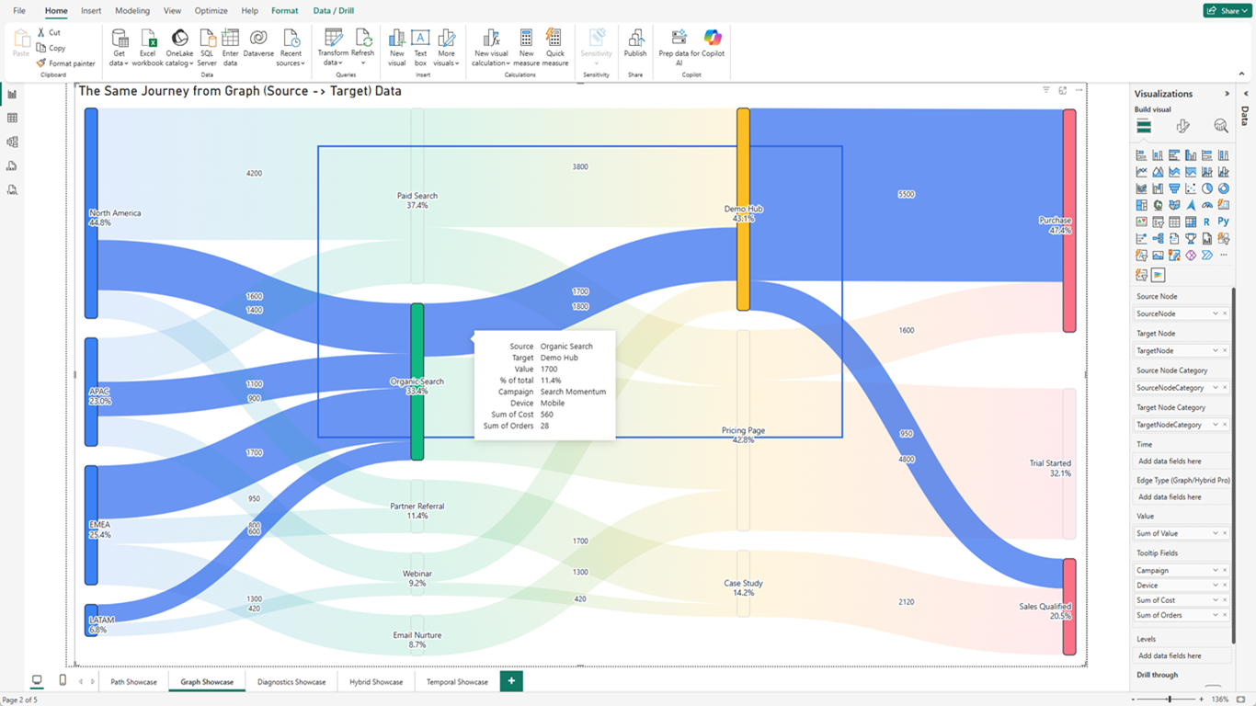Select the Funnel chart visualization
1256x706 pixels.
(1174, 188)
